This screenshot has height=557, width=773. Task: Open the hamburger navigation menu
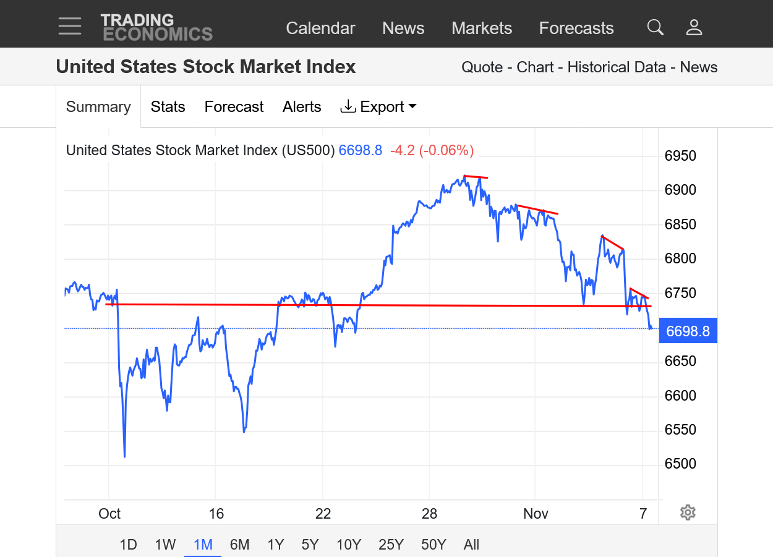pos(70,27)
